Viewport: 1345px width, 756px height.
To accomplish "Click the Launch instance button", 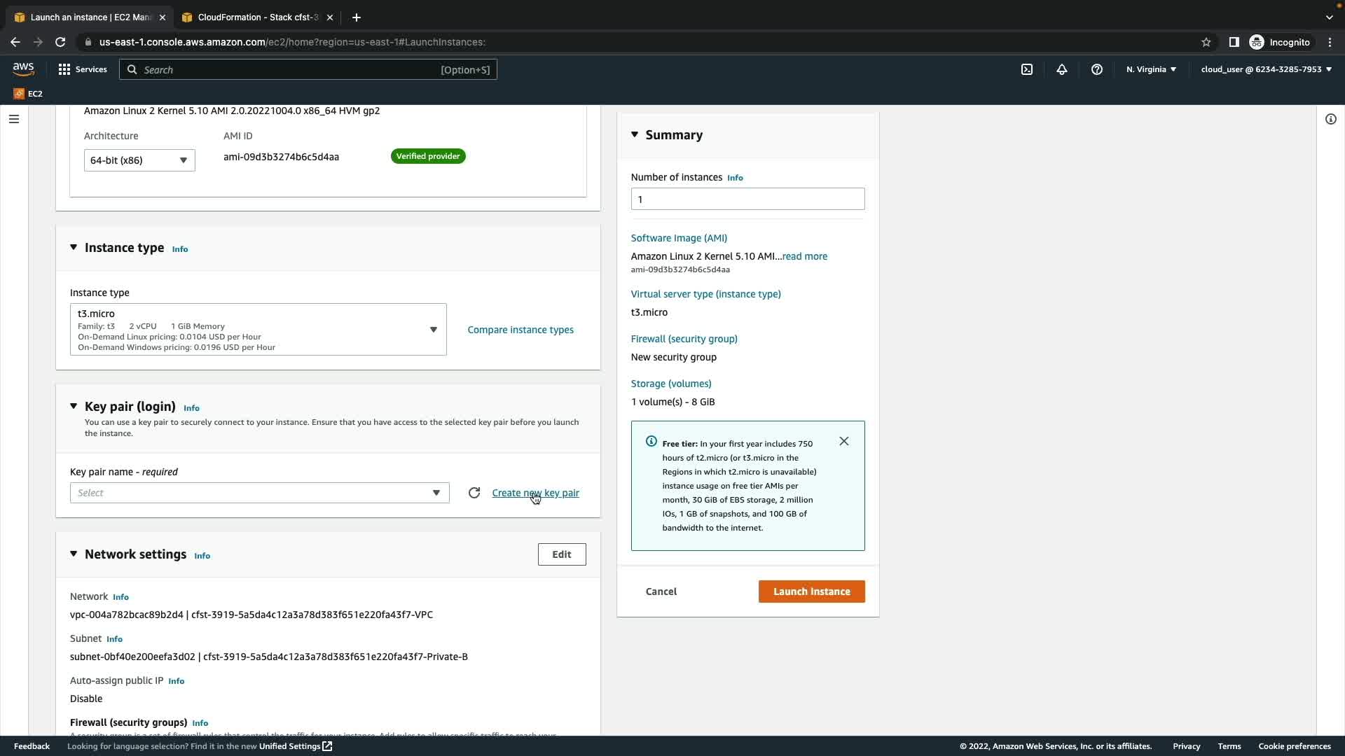I will tap(811, 591).
